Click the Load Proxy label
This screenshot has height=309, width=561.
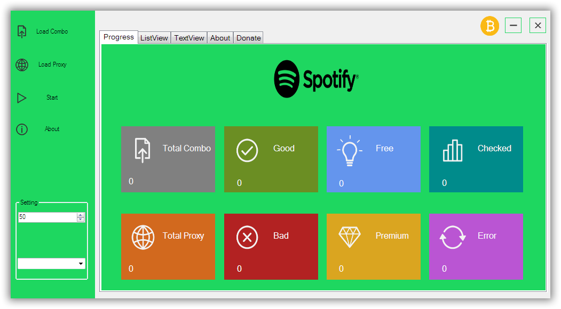coord(53,64)
